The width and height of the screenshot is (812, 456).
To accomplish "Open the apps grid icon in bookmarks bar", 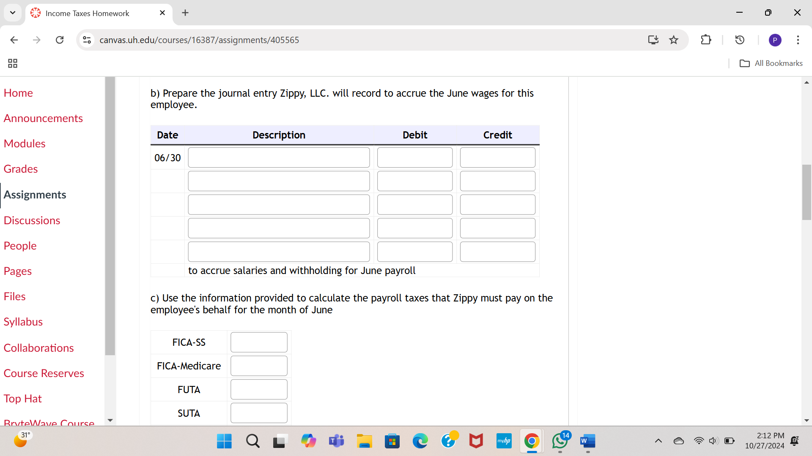I will (13, 63).
